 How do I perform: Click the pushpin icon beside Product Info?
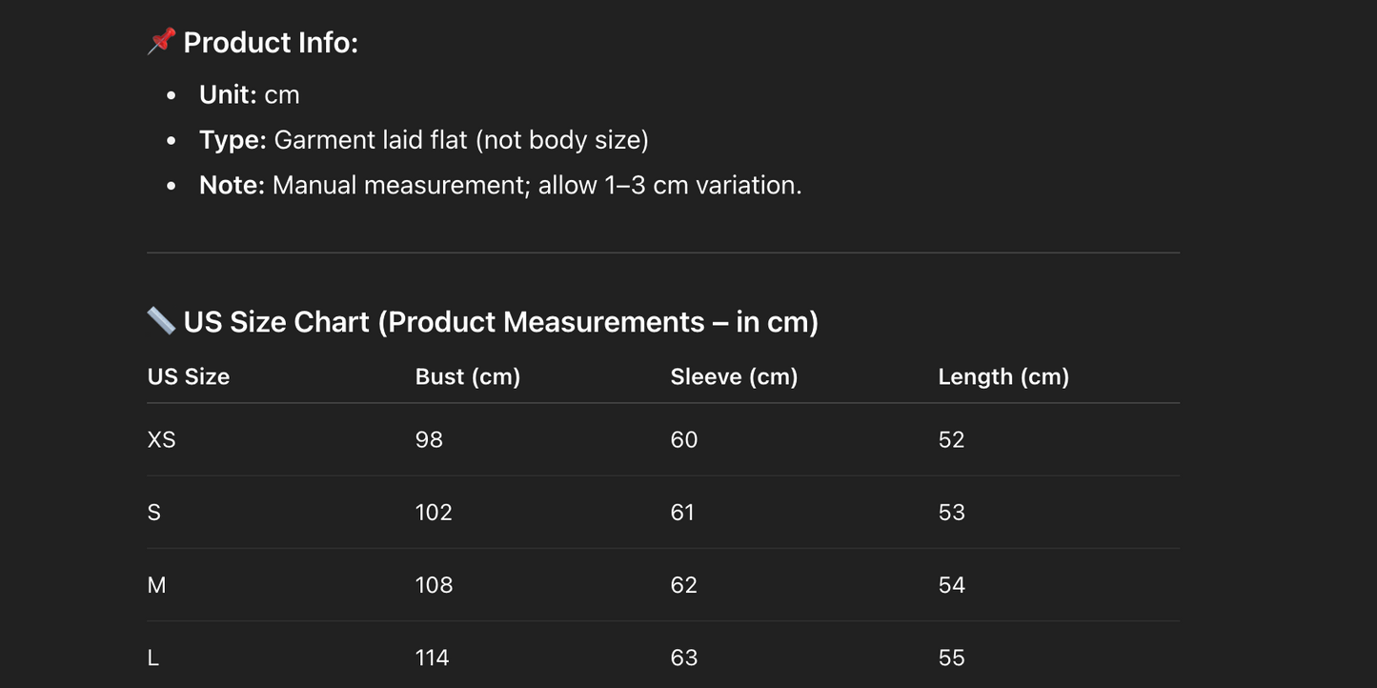click(x=161, y=42)
